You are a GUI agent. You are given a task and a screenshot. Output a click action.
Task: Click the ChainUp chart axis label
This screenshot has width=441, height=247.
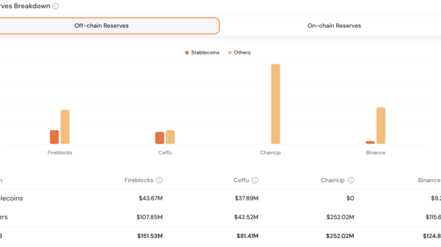point(271,152)
